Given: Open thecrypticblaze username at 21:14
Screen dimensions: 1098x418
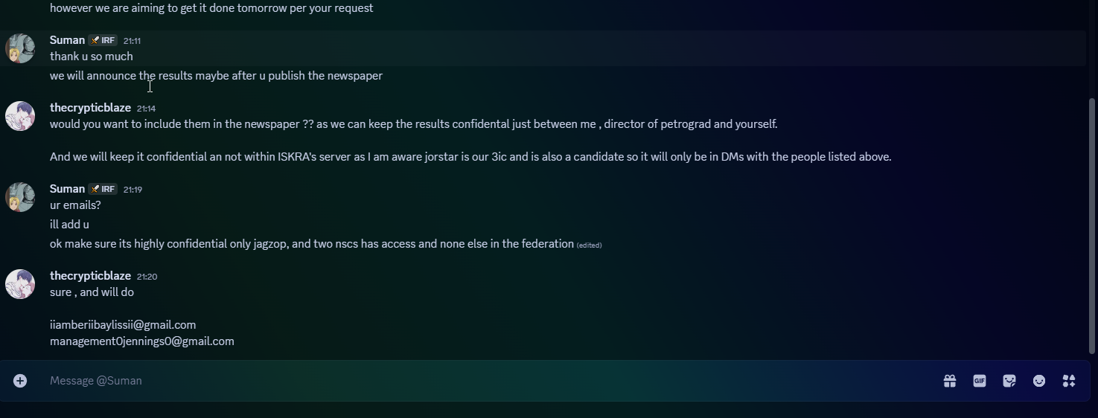Looking at the screenshot, I should coord(90,108).
